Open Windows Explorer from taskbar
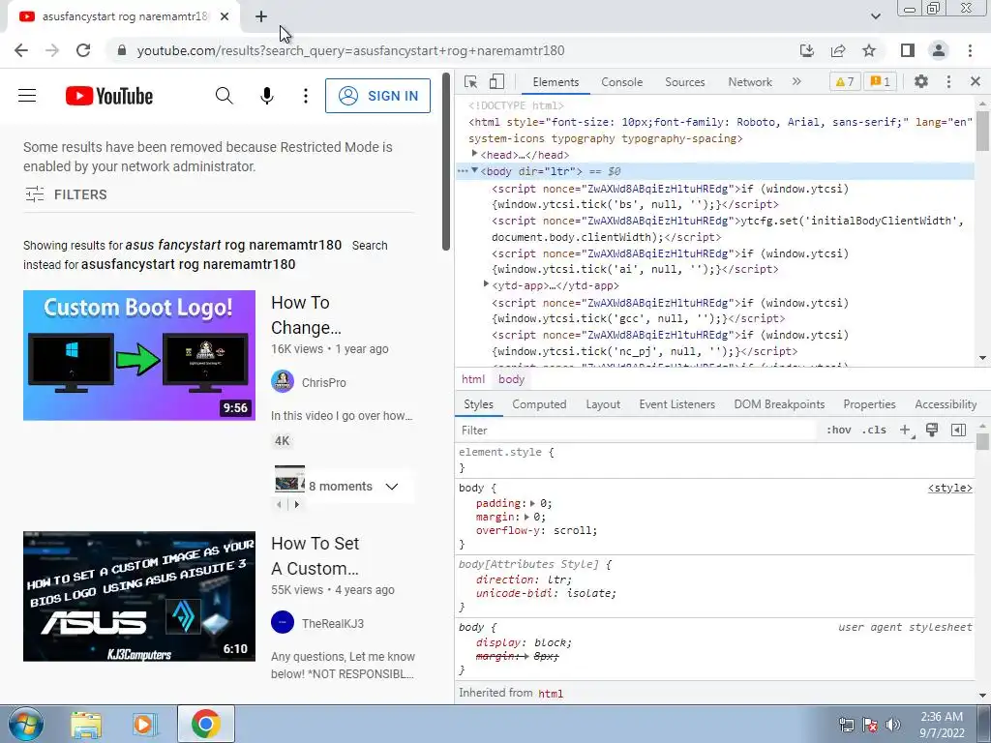 click(x=86, y=724)
